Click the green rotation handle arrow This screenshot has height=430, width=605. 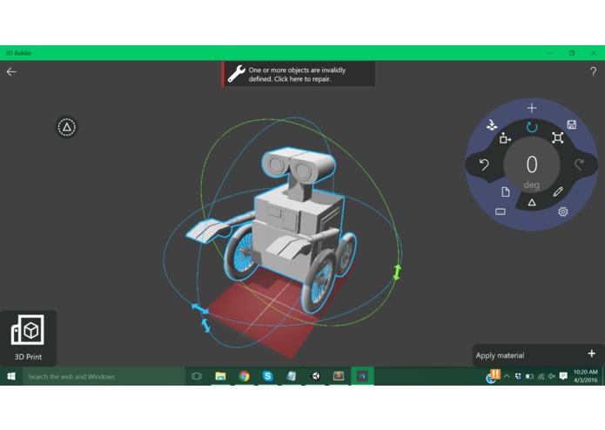(x=397, y=272)
